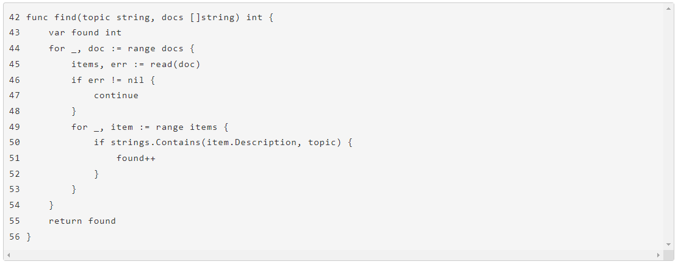Click the horizontal scrollbar left arrow

pos(9,255)
